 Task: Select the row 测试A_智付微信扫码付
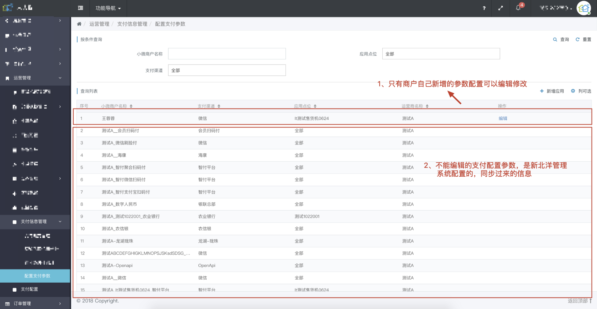click(334, 180)
